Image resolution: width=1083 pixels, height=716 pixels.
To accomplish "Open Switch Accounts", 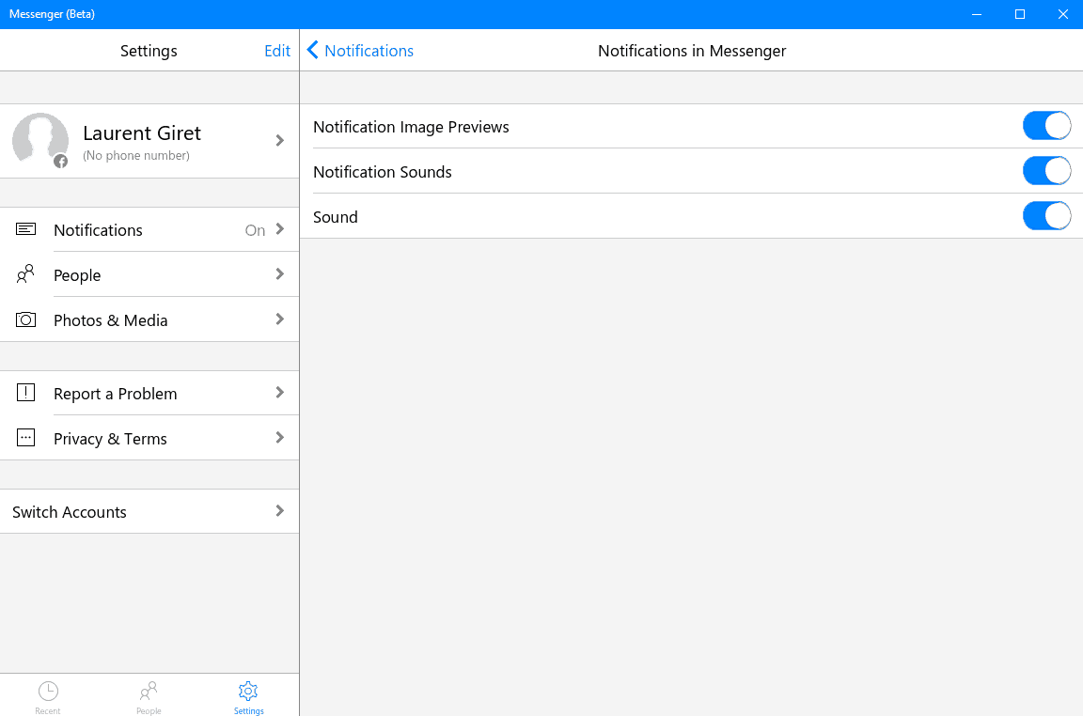I will 149,511.
